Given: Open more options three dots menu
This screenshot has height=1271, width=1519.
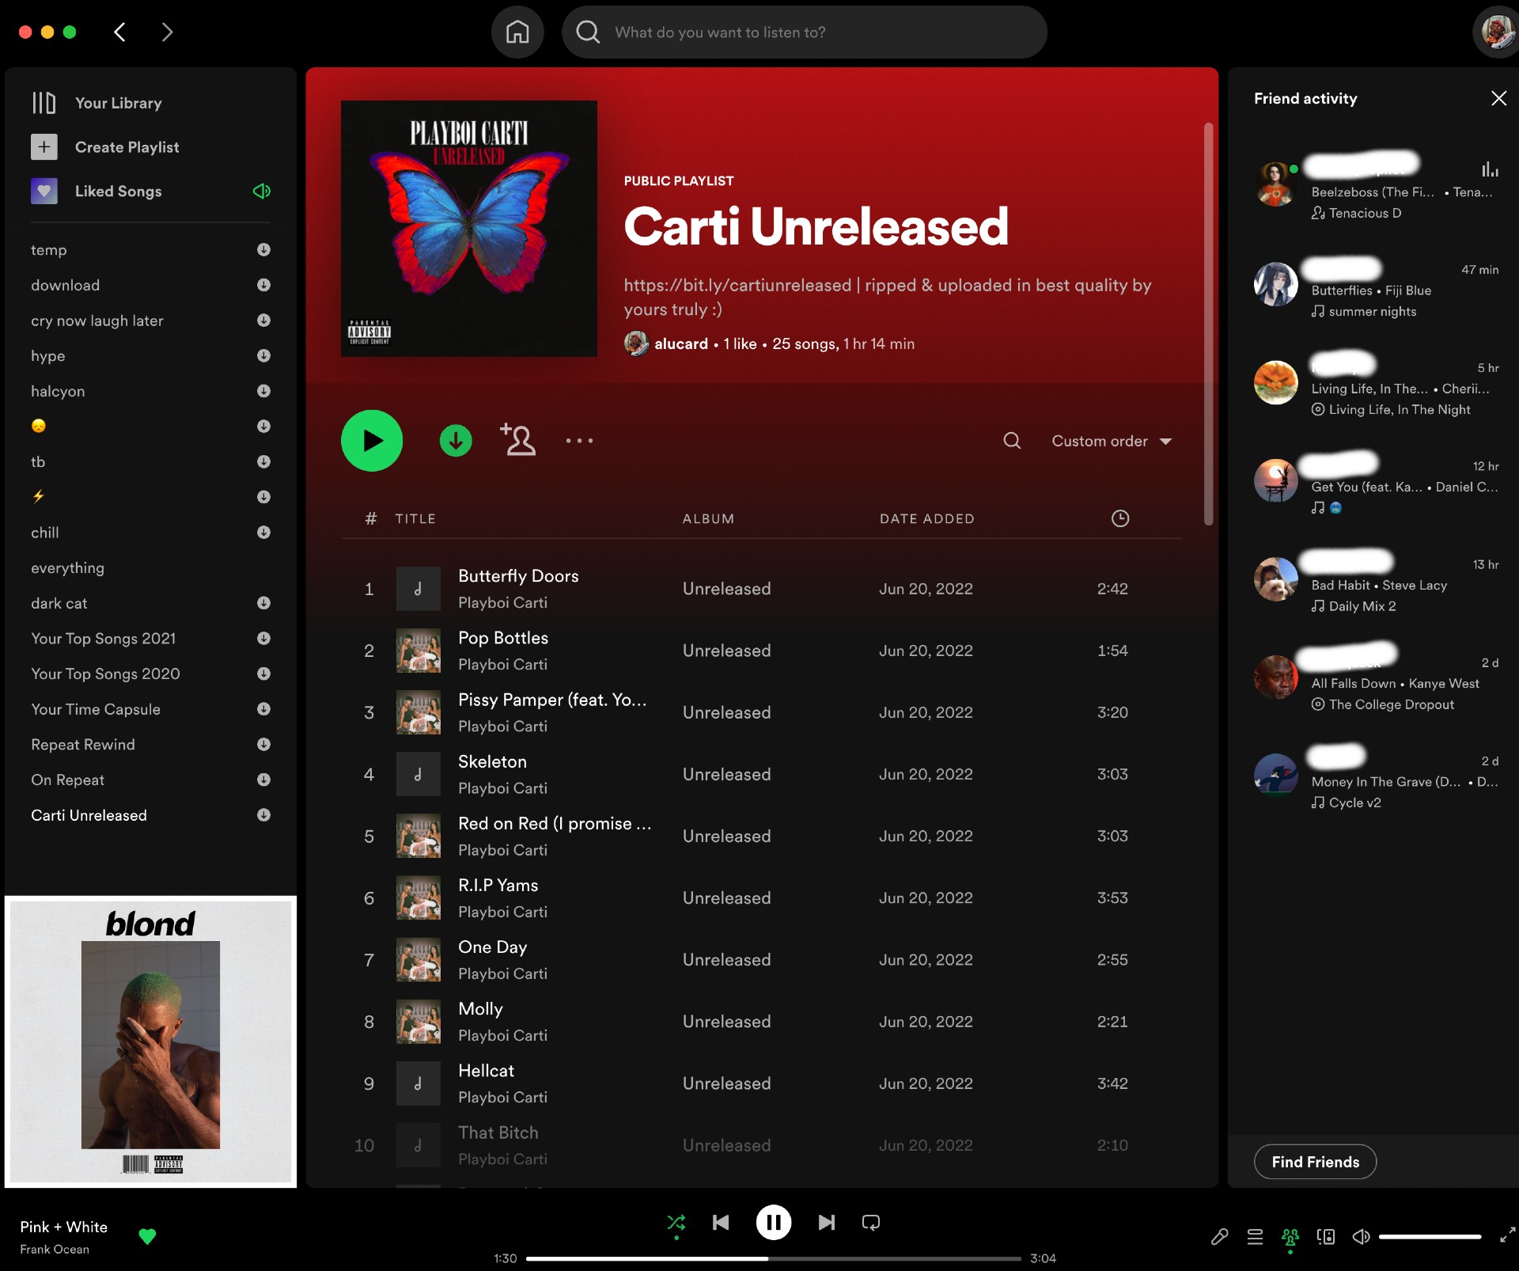Looking at the screenshot, I should tap(579, 441).
